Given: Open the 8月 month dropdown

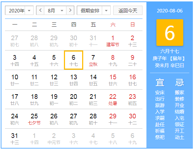Looking at the screenshot, I should click(55, 10).
